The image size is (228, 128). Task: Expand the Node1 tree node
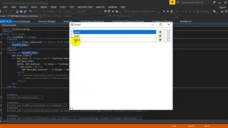(x=72, y=34)
